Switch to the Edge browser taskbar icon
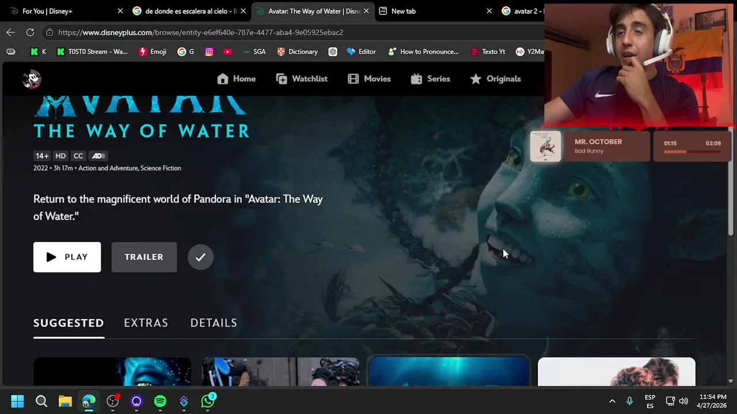The height and width of the screenshot is (414, 737). [x=89, y=401]
